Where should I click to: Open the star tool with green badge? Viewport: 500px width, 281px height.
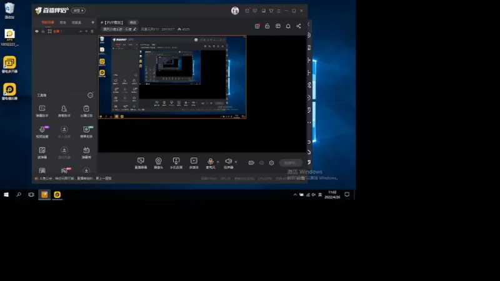pos(86,132)
